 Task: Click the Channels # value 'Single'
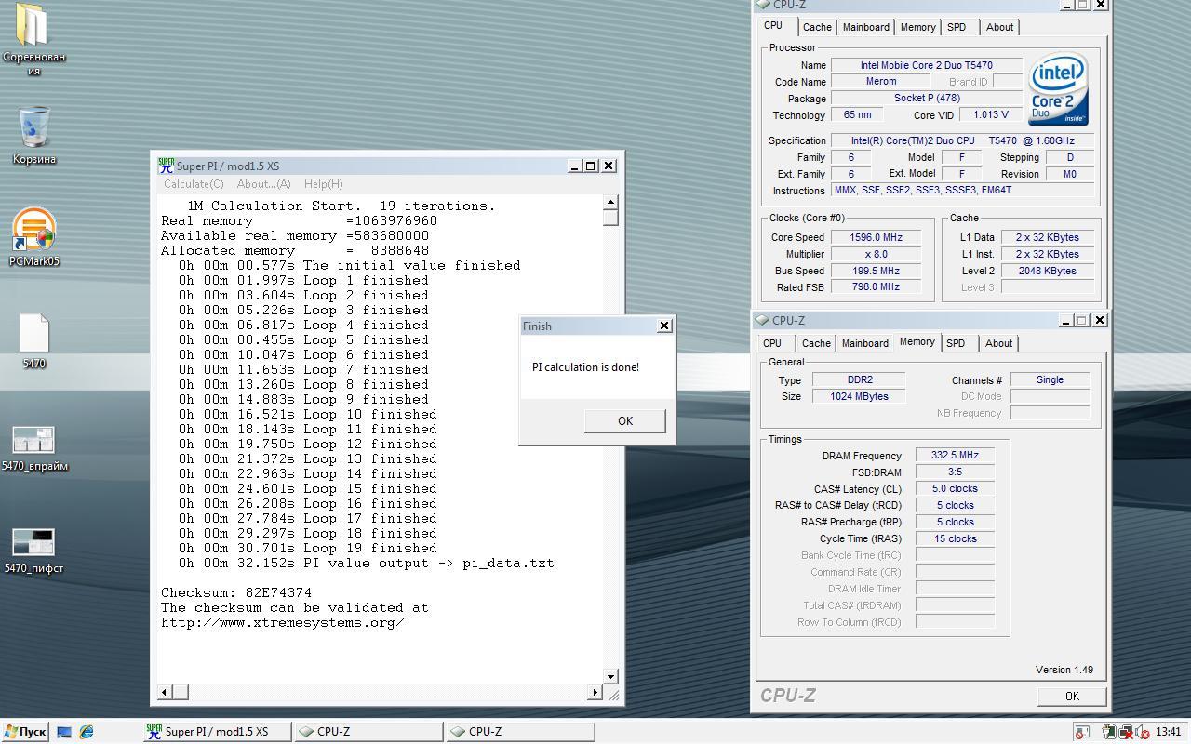(1050, 379)
